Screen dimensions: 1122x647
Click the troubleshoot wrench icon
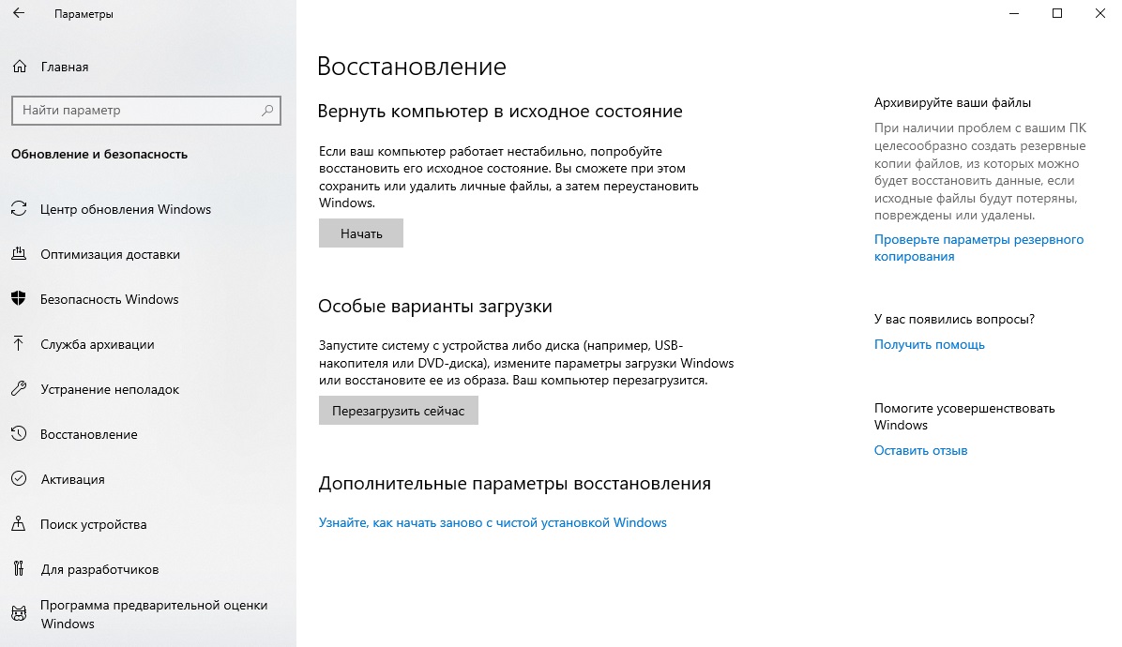click(x=19, y=389)
